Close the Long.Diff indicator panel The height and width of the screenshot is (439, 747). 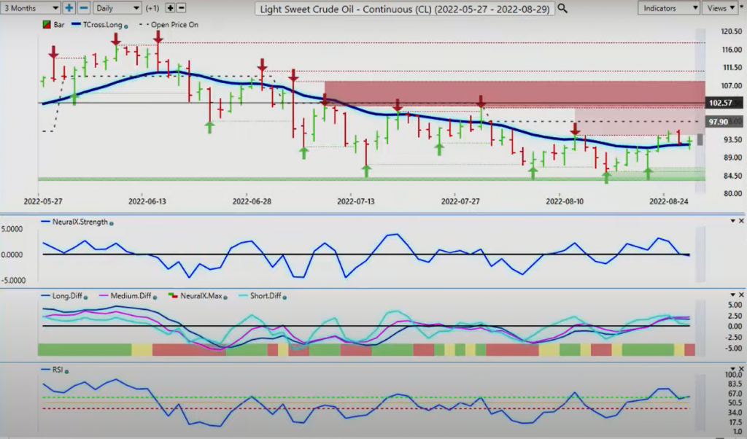(x=741, y=295)
